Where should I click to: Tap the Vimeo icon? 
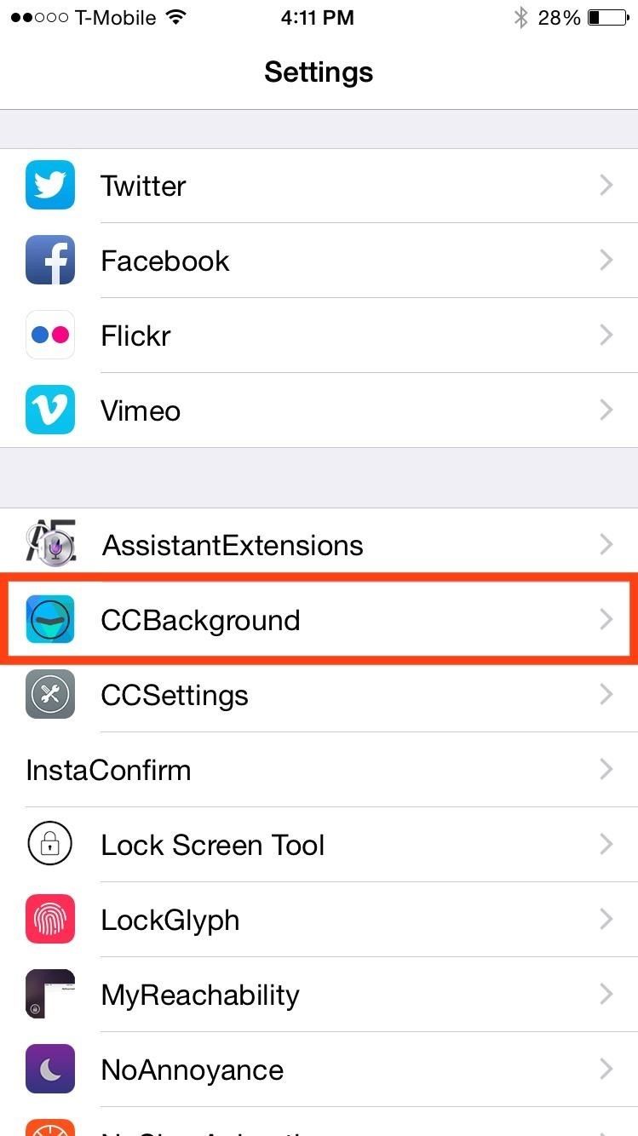pos(49,410)
